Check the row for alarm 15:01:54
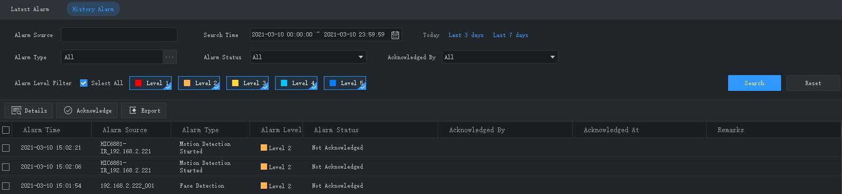This screenshot has width=842, height=194. (x=6, y=186)
